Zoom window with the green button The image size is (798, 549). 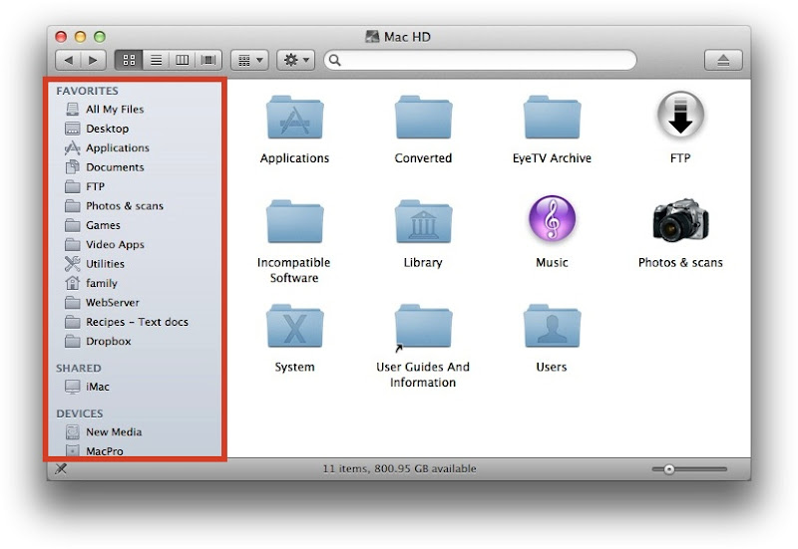coord(100,37)
